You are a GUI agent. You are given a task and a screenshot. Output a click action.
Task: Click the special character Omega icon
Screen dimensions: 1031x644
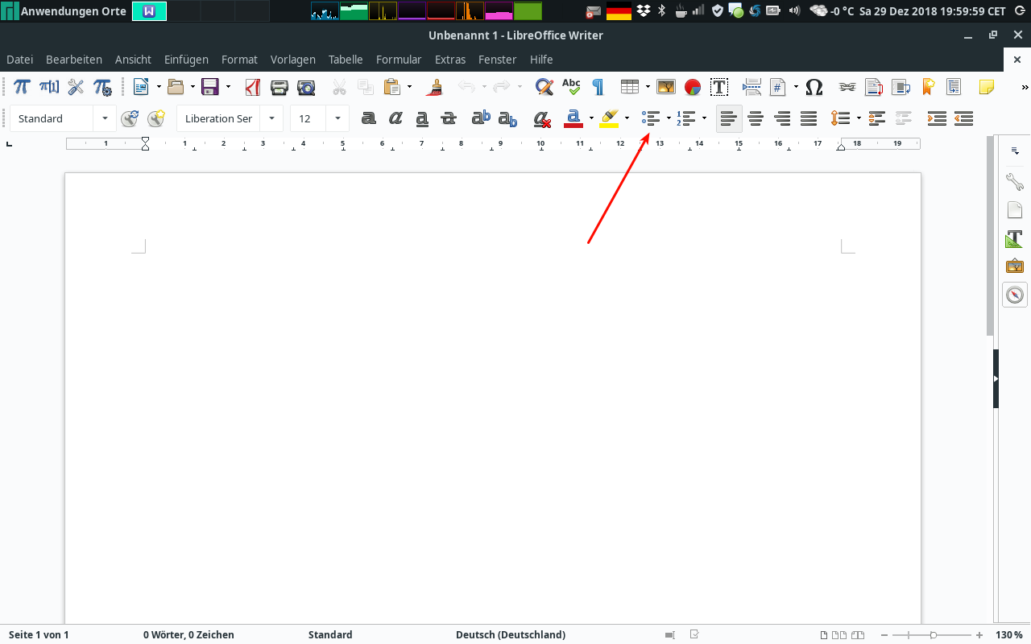814,87
